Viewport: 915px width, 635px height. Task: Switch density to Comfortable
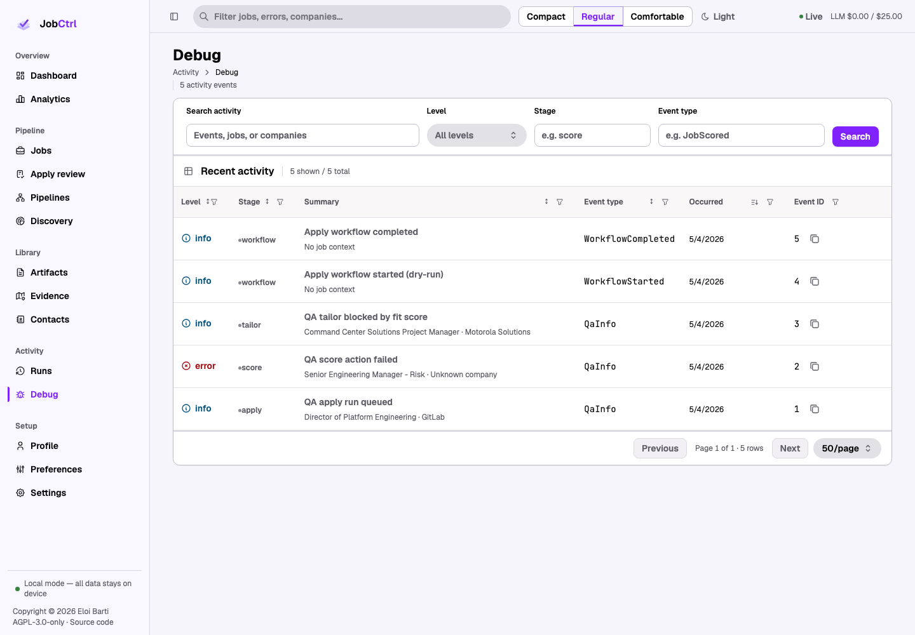(657, 17)
